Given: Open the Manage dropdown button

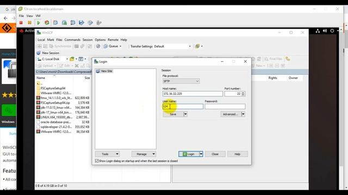Looking at the screenshot, I should point(144,154).
